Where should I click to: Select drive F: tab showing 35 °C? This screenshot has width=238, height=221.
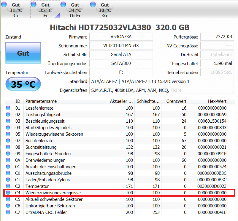(x=45, y=9)
